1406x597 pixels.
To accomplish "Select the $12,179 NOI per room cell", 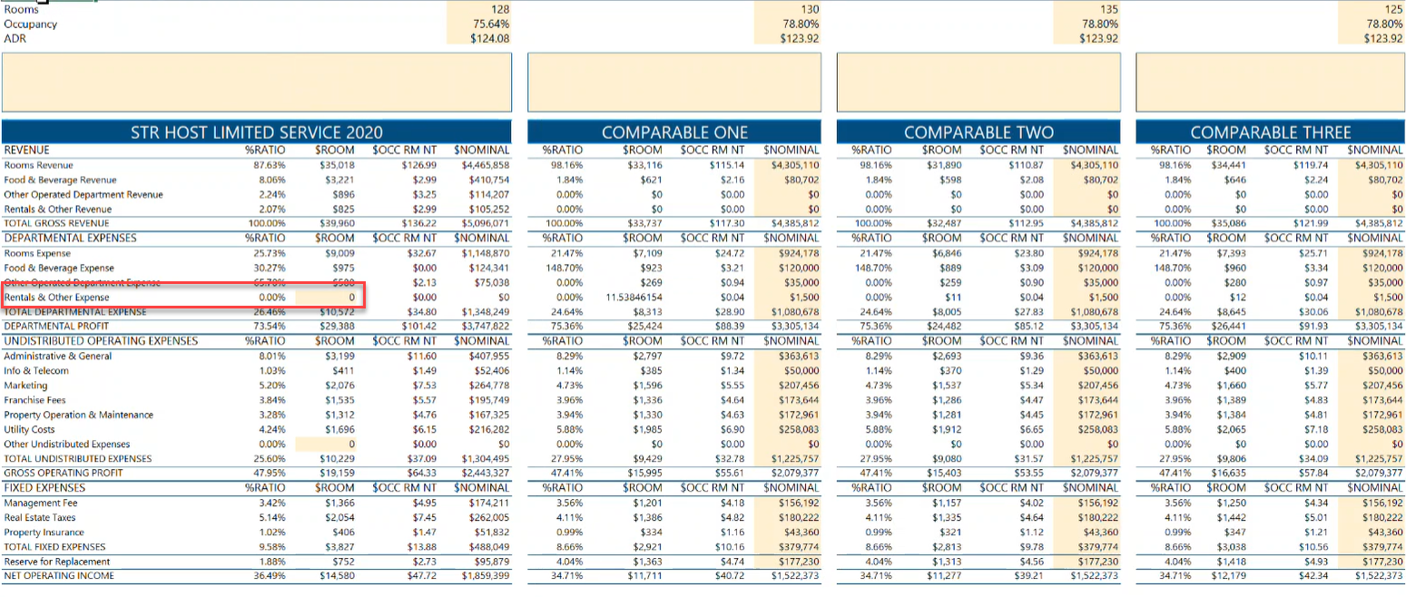I will 1229,576.
